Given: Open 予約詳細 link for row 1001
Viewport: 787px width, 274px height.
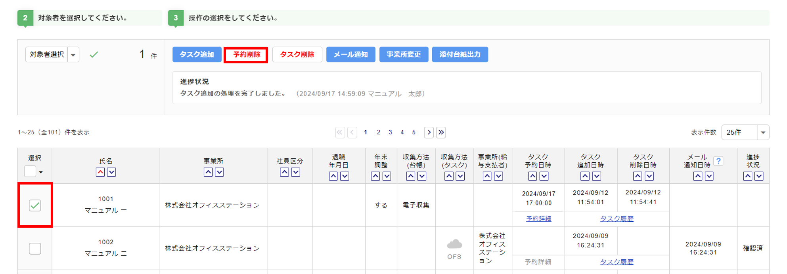Looking at the screenshot, I should pos(538,219).
